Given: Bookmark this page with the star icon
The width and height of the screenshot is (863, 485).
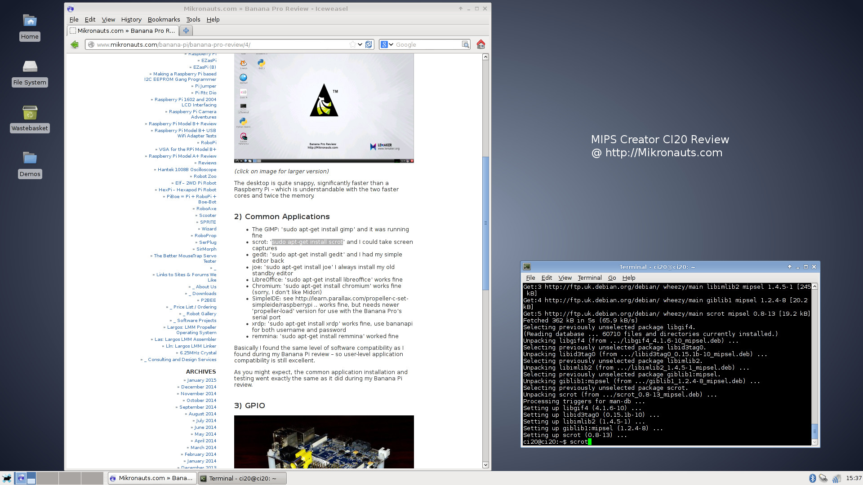Looking at the screenshot, I should click(353, 44).
